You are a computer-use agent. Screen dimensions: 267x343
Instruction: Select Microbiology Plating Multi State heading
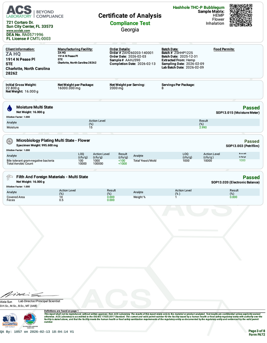[x=53, y=140]
